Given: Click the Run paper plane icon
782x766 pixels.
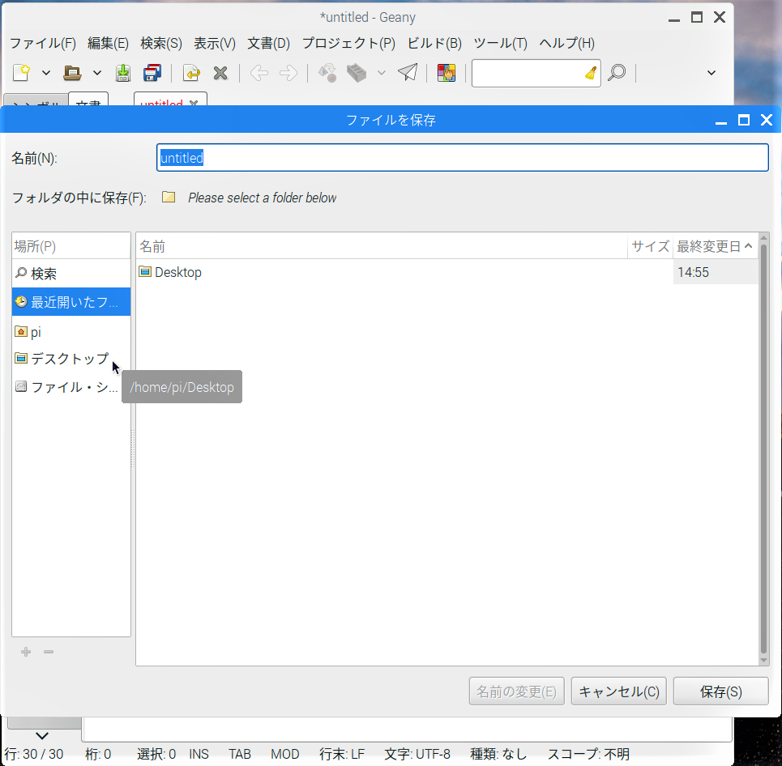Looking at the screenshot, I should (x=408, y=73).
